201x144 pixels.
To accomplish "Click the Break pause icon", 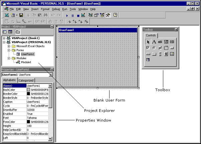I will [72, 15].
